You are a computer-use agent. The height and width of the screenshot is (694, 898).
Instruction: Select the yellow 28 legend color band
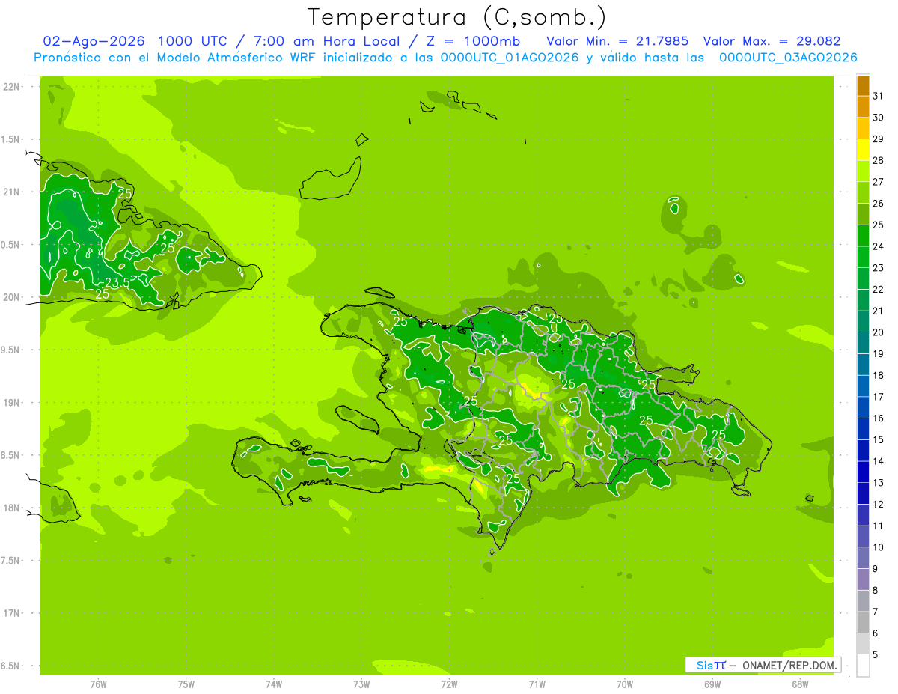coord(863,150)
